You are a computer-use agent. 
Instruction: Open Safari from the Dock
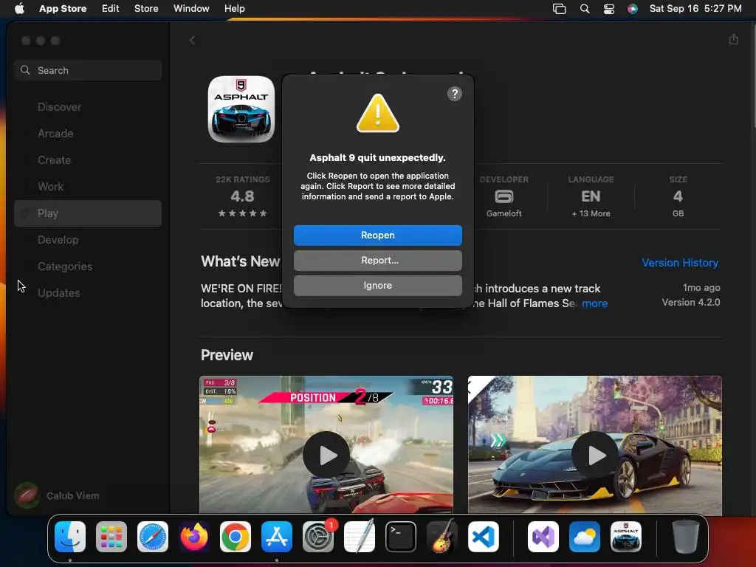click(x=153, y=537)
